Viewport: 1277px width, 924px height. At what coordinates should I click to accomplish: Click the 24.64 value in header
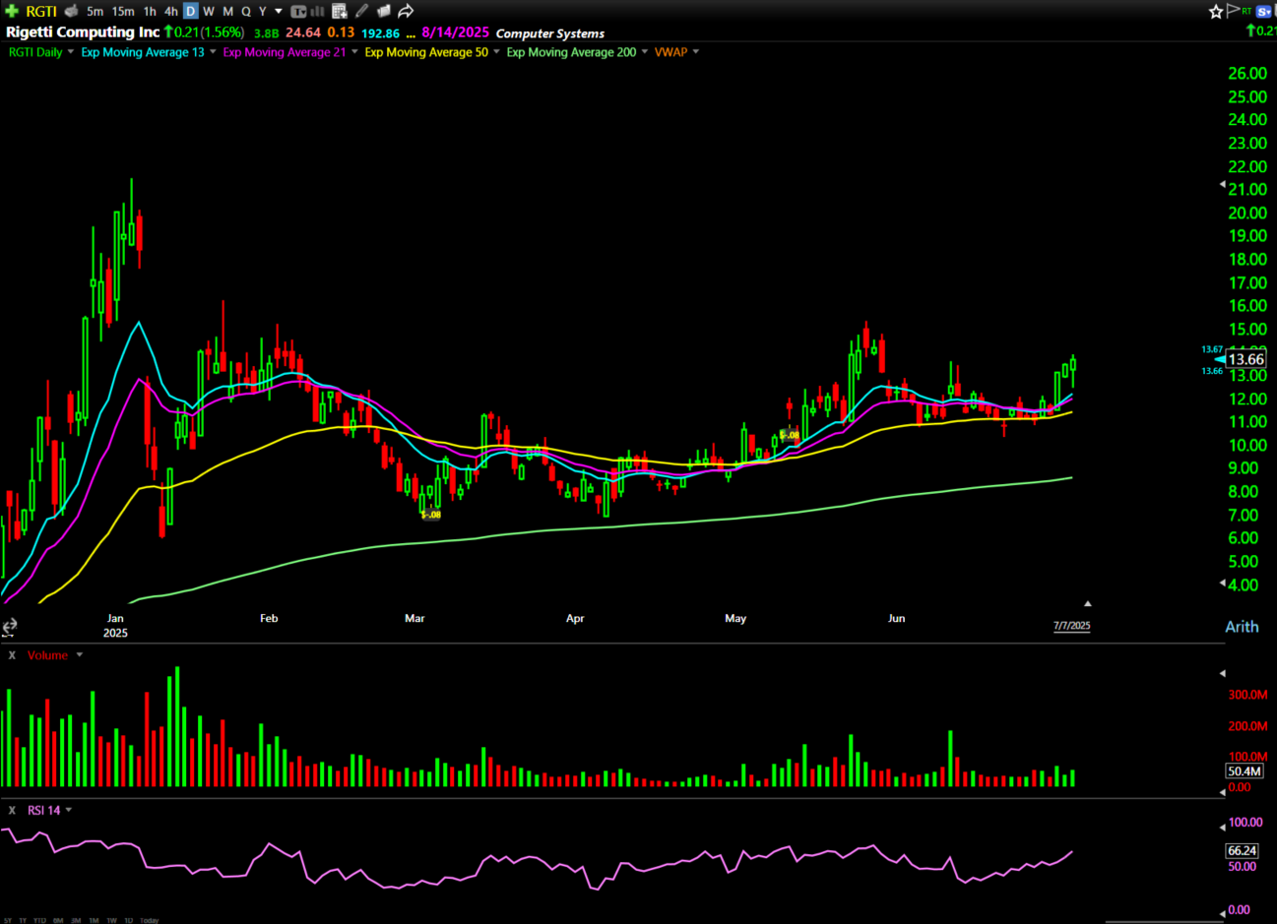coord(303,32)
